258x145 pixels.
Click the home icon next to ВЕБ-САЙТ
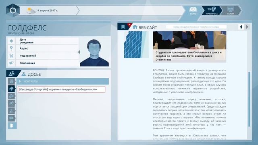click(x=135, y=27)
